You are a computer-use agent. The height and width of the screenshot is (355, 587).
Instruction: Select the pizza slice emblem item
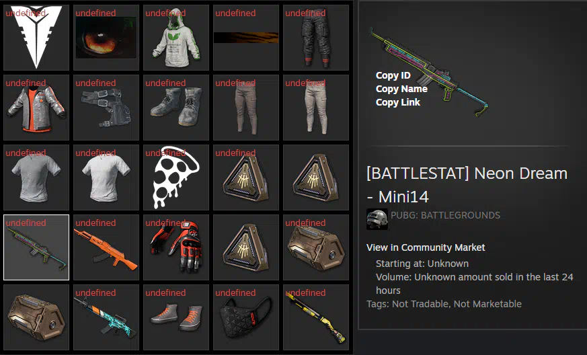point(176,177)
